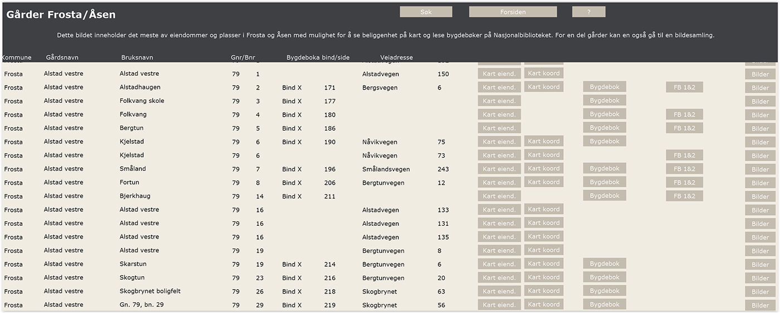Viewport: 780px width, 313px height.
Task: Open Kart koord for Alstadvegen 133
Action: (x=544, y=209)
